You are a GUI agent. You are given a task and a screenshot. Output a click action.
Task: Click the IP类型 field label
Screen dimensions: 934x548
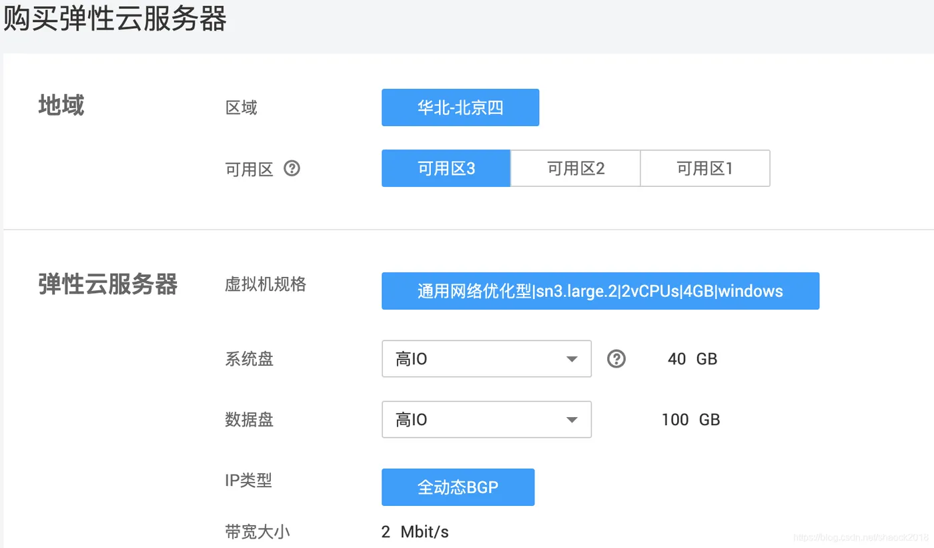[x=248, y=481]
